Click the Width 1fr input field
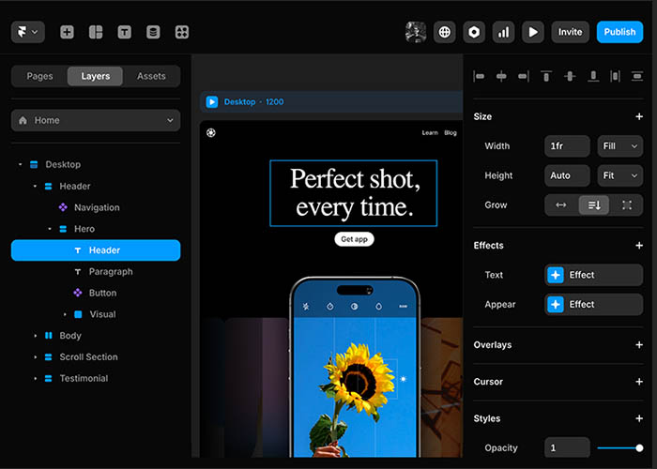657x469 pixels. (567, 146)
